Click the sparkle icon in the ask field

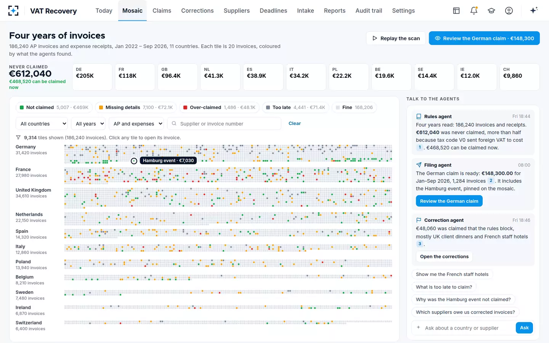[x=418, y=328]
